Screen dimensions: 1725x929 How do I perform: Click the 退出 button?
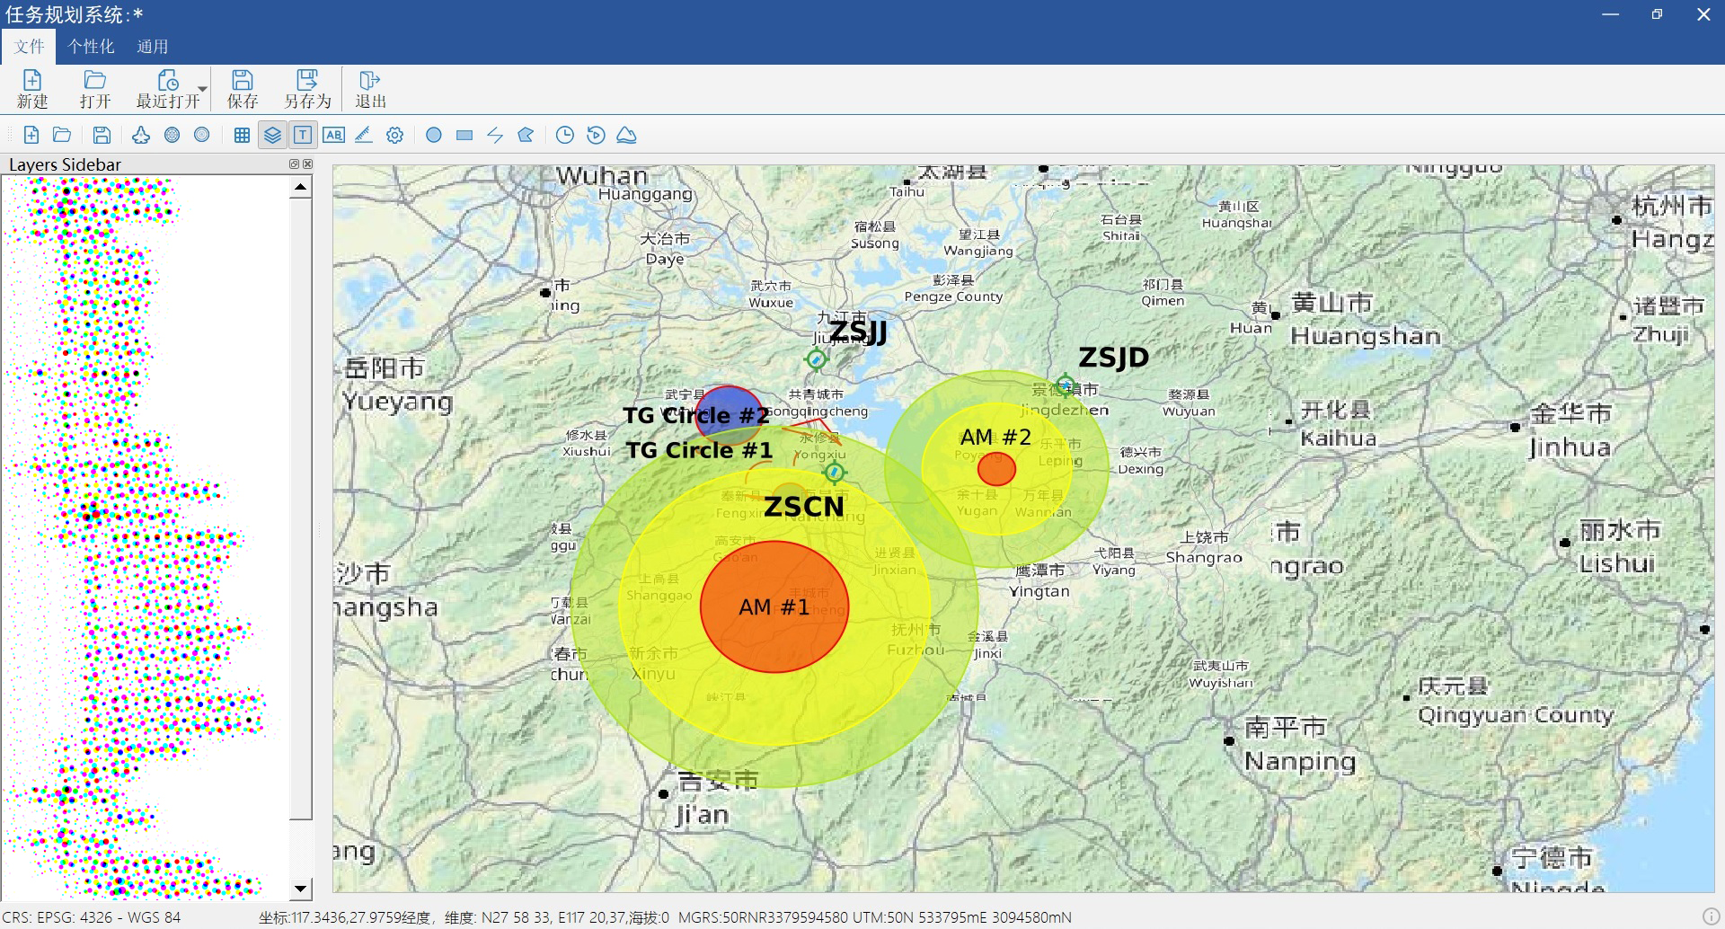pyautogui.click(x=370, y=89)
